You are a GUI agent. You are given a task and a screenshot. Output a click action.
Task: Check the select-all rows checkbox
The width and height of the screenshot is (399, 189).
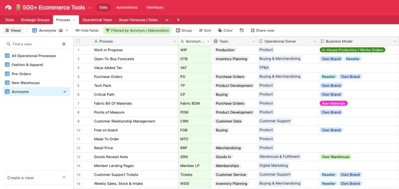[x=78, y=41]
